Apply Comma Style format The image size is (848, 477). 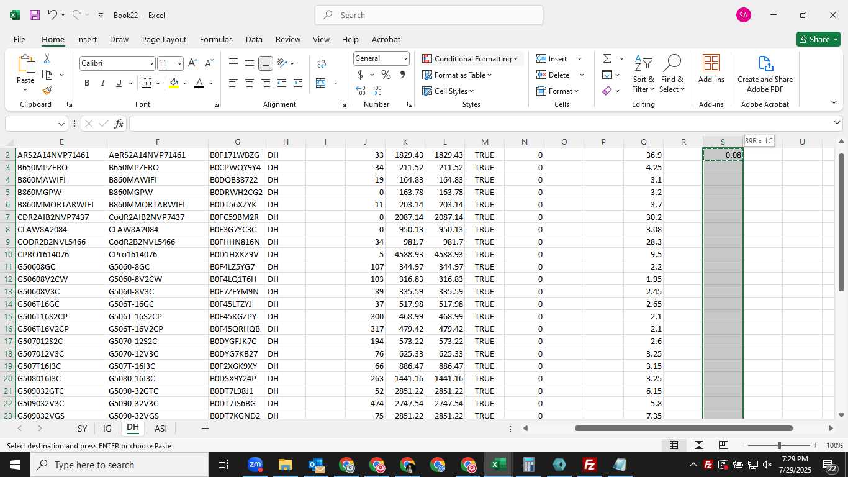pos(402,75)
